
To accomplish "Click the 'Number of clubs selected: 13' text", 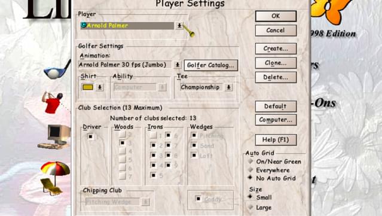I will click(x=153, y=118).
